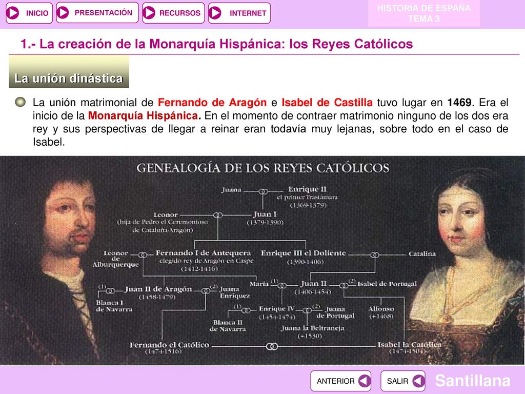Click the Santillana logo text
The height and width of the screenshot is (394, 525).
tap(473, 381)
